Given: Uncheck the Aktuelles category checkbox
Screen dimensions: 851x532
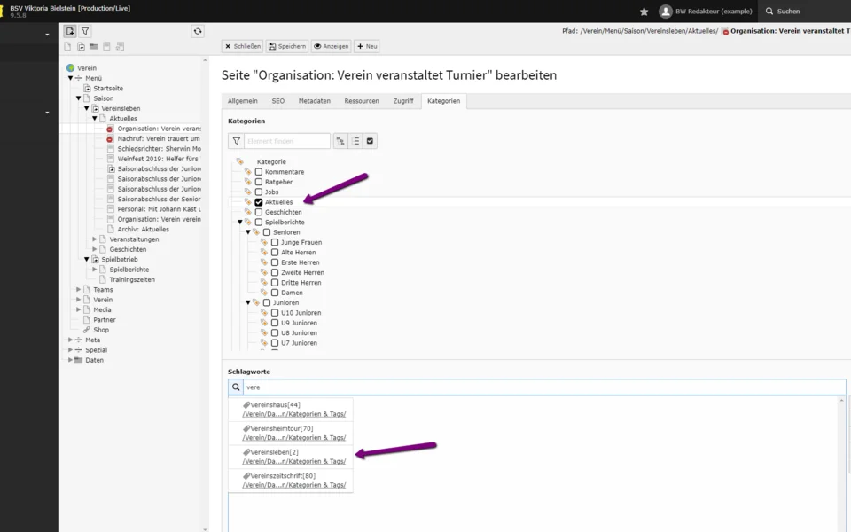Looking at the screenshot, I should [259, 202].
